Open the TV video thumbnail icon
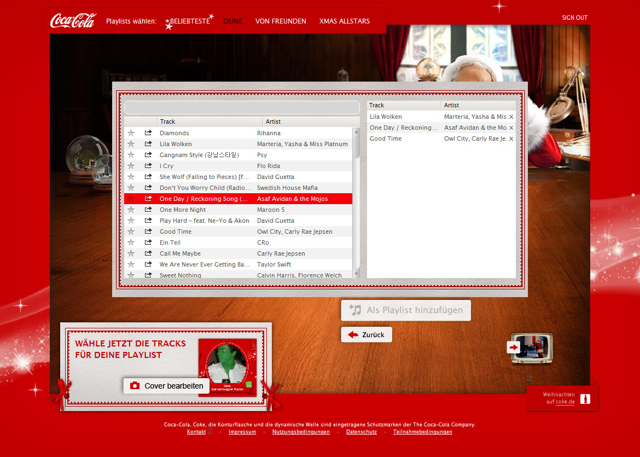Image resolution: width=640 pixels, height=457 pixels. pyautogui.click(x=531, y=347)
